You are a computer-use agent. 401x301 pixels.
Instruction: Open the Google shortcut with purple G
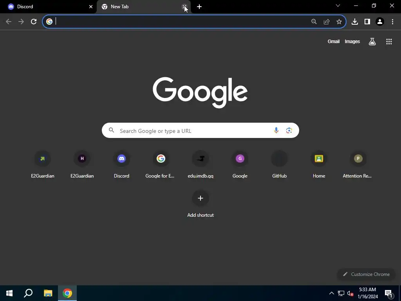coord(240,164)
